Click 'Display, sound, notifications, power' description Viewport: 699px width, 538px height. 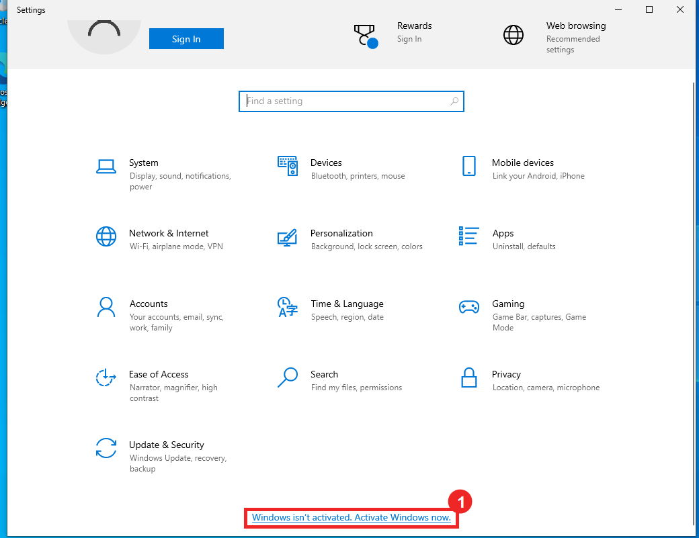coord(181,181)
